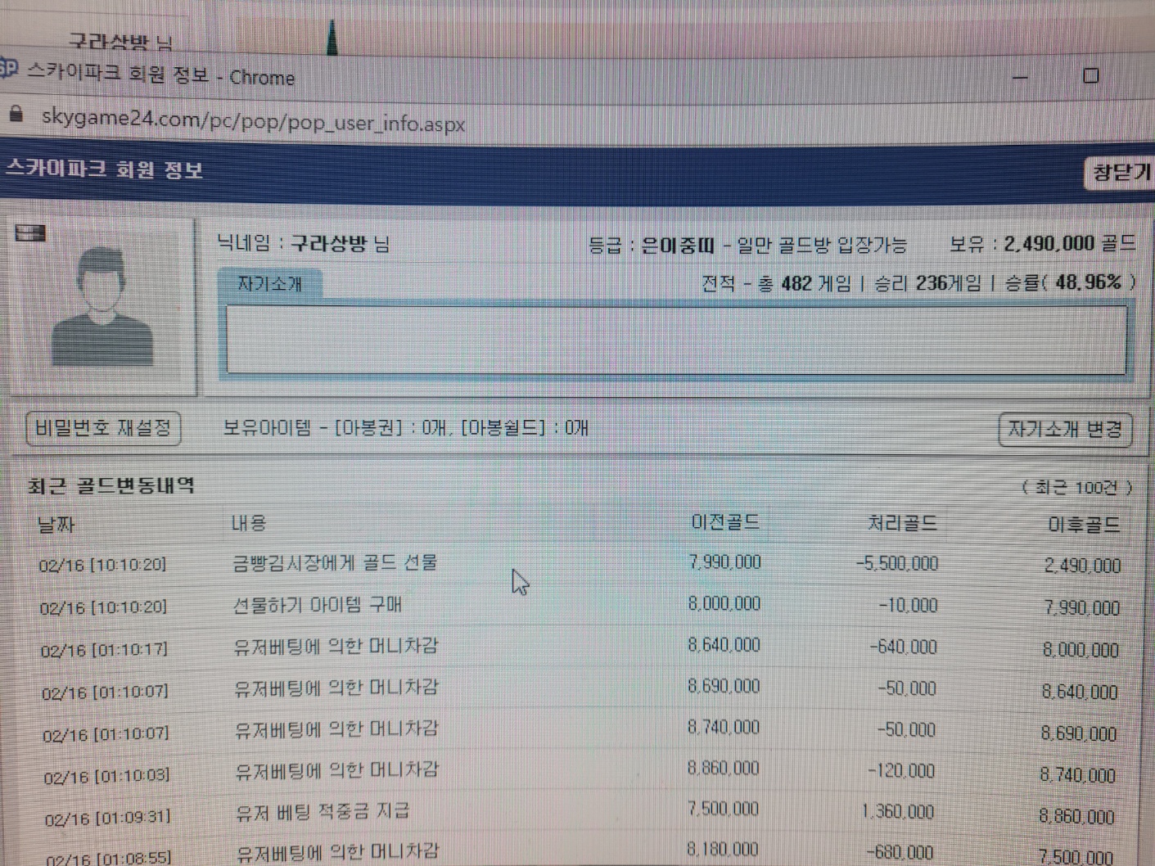Click the 보유 2,490,000 골드 balance
1155x866 pixels.
1042,243
